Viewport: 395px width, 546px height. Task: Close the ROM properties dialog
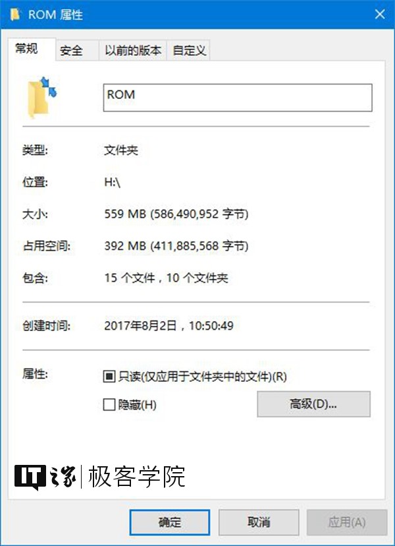380,15
